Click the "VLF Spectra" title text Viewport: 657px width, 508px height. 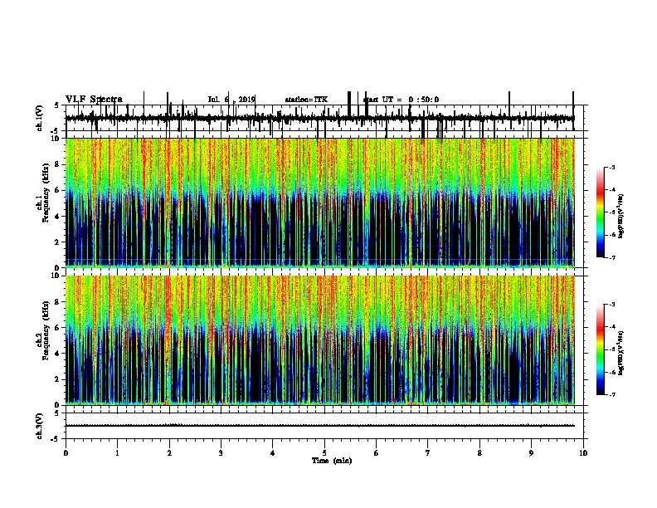tap(94, 100)
